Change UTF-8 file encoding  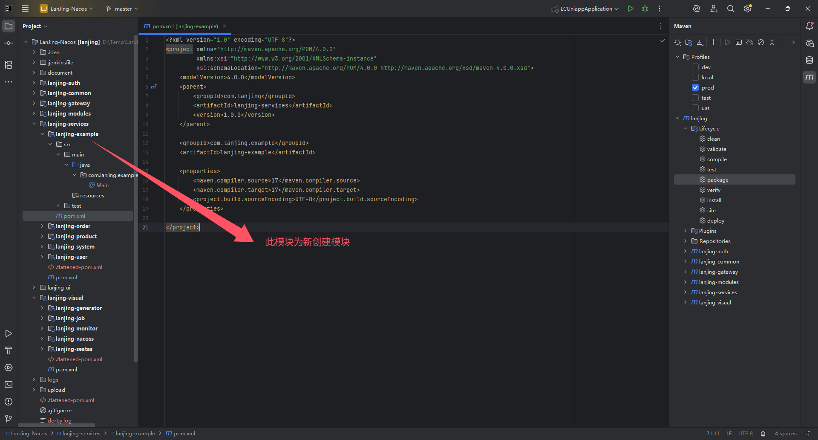coord(746,433)
